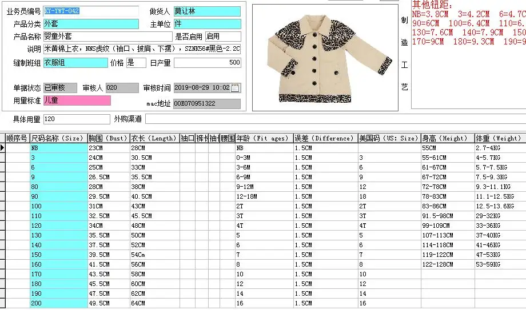Click bust cell 37.5CM
526x310 pixels.
coord(109,245)
